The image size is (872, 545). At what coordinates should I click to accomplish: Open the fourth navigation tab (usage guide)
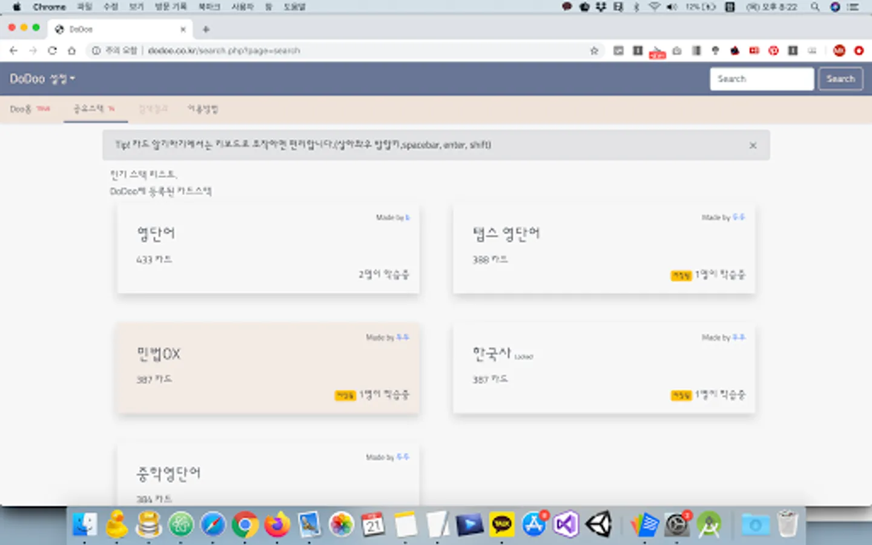pyautogui.click(x=202, y=109)
